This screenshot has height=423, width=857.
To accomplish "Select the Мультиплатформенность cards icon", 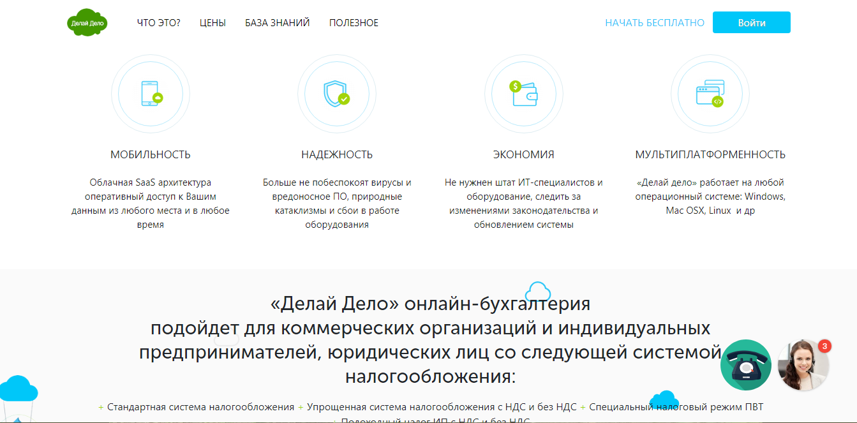I will [710, 93].
